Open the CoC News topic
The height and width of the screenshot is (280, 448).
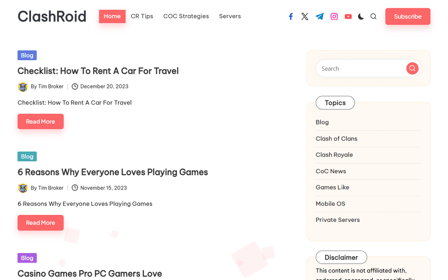(331, 171)
